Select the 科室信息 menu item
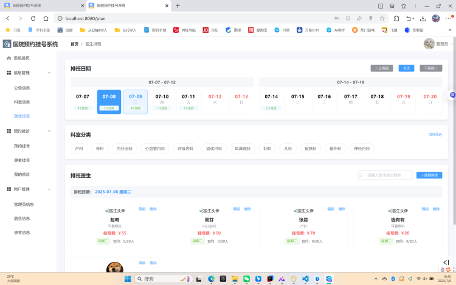 pos(22,102)
